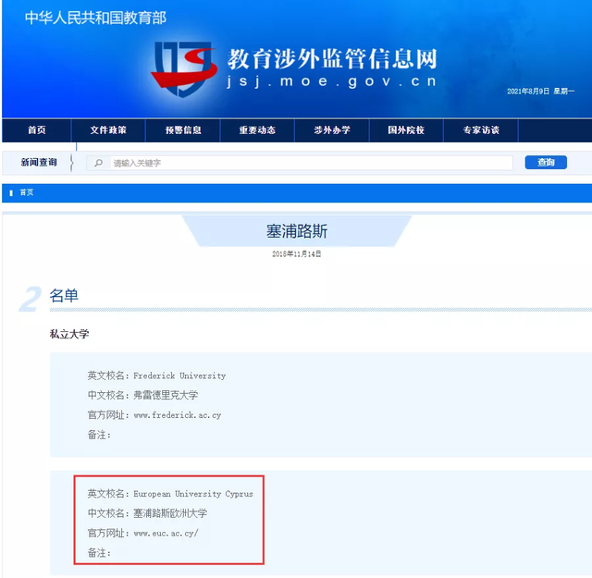
Task: Click the 2021年8月9日 date text
Action: [528, 92]
